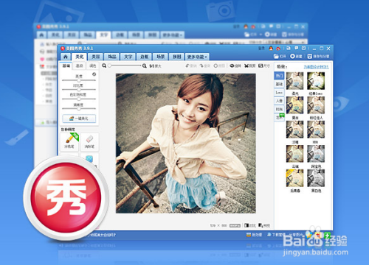The height and width of the screenshot is (265, 369).
Task: Click the 登录 login link in title bar
Action: click(x=261, y=49)
